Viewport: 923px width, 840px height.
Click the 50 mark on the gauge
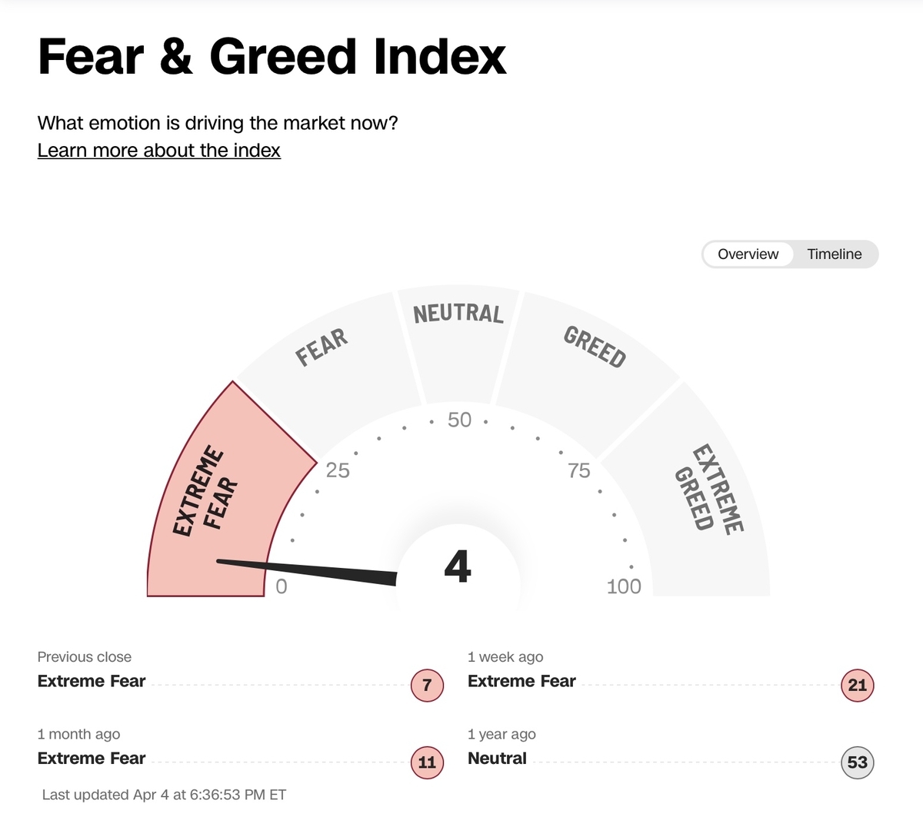[459, 420]
